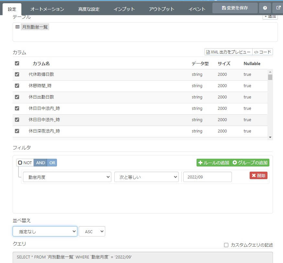Click the 月別勤怠一覧 table icon

click(x=17, y=27)
